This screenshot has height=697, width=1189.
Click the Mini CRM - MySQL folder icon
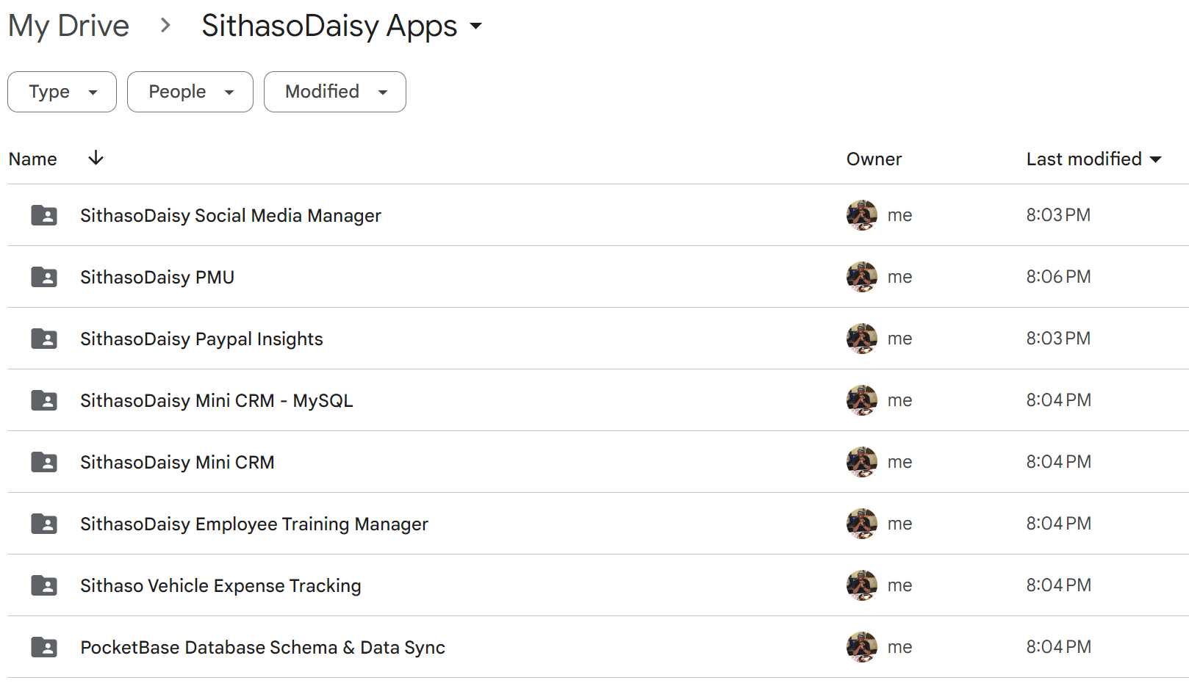(x=44, y=400)
